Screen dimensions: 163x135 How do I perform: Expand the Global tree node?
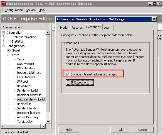[x=9, y=50]
